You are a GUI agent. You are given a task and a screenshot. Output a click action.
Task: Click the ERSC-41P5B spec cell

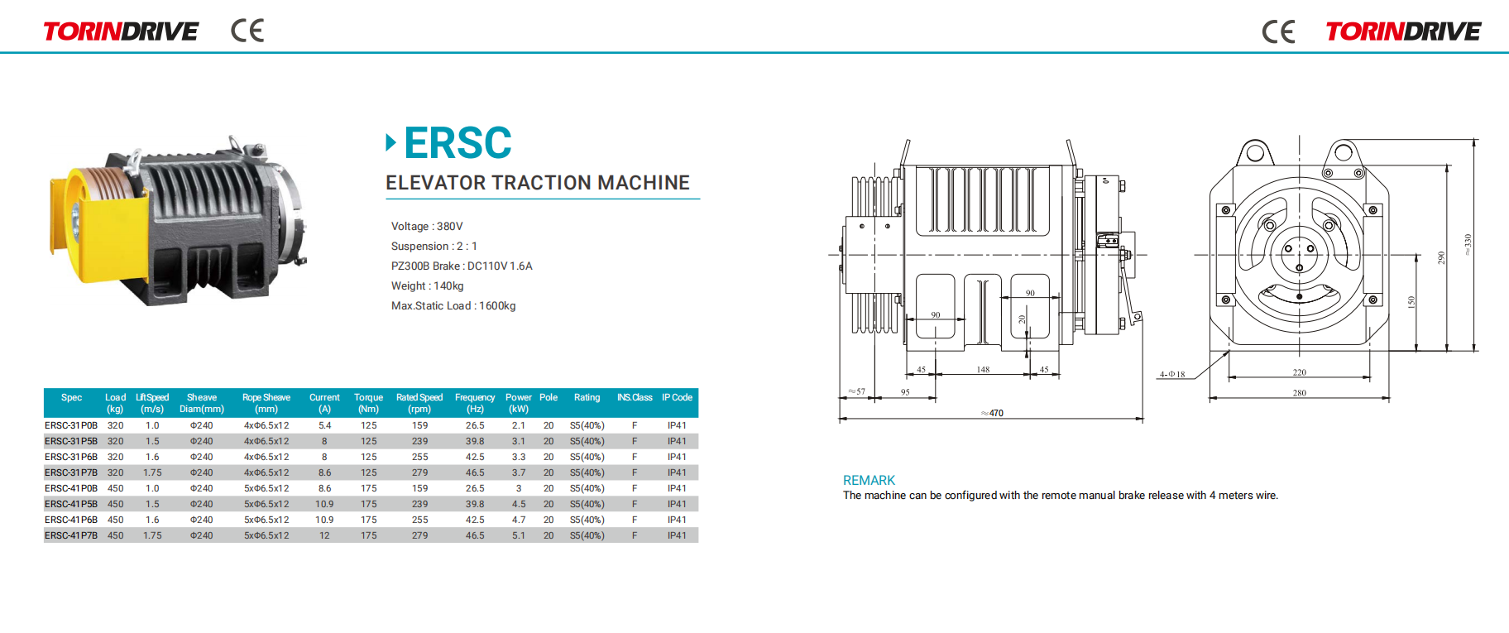click(71, 505)
